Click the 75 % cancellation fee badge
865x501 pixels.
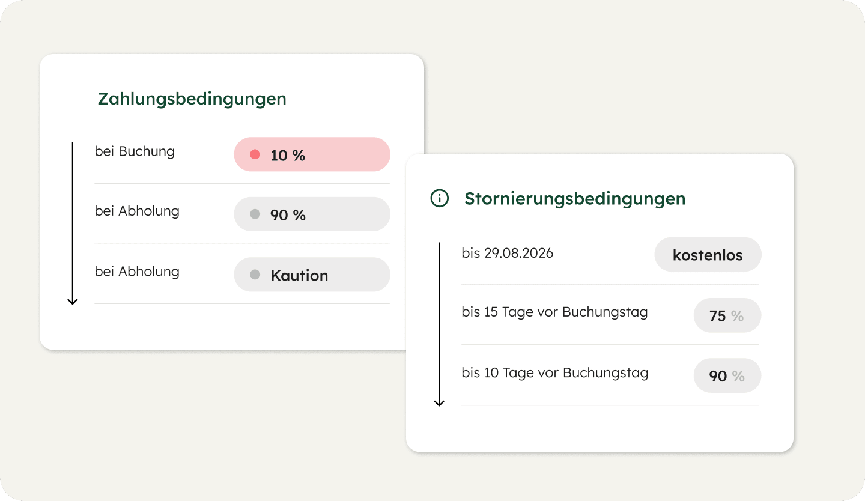(727, 316)
